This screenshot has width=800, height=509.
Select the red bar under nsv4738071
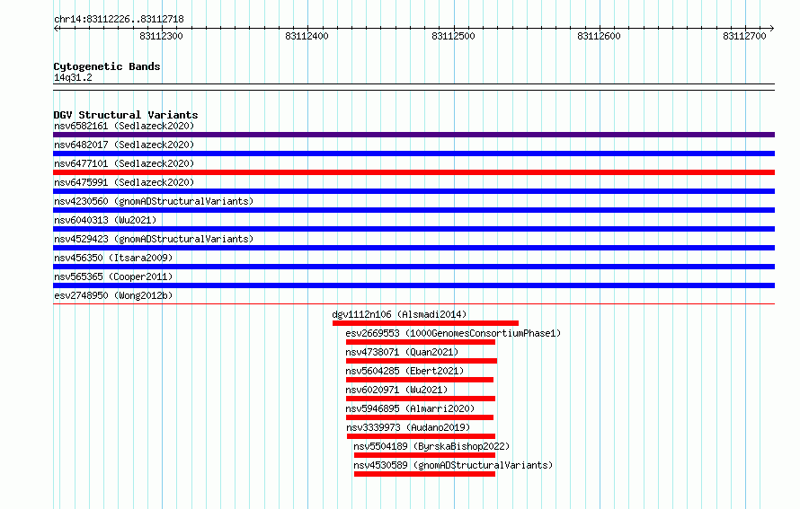click(422, 361)
